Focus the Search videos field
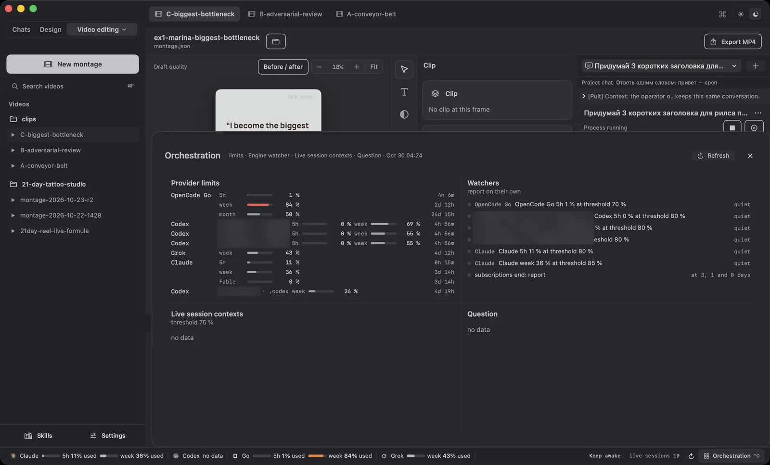Viewport: 770px width, 465px height. (73, 86)
